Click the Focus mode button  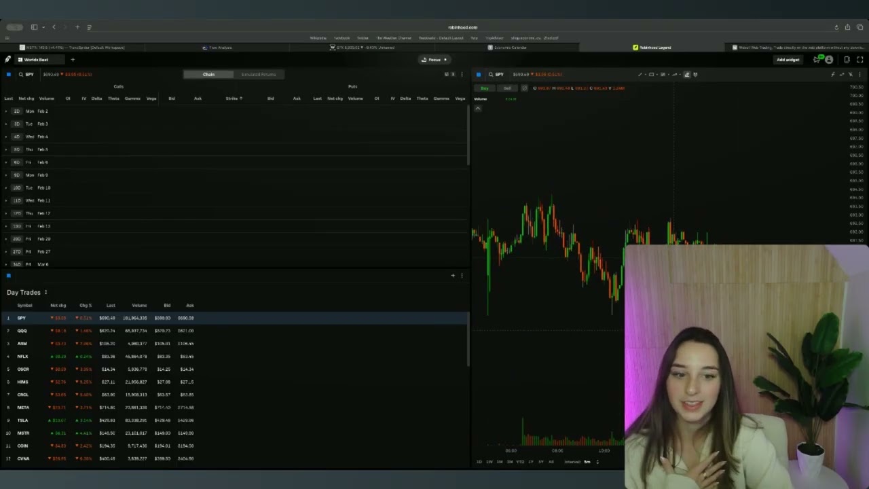click(434, 60)
